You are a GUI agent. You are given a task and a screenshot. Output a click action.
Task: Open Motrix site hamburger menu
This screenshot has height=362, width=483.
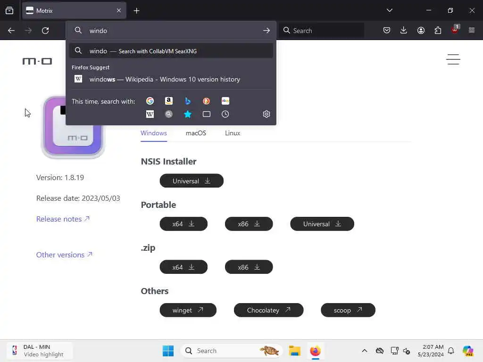(453, 59)
